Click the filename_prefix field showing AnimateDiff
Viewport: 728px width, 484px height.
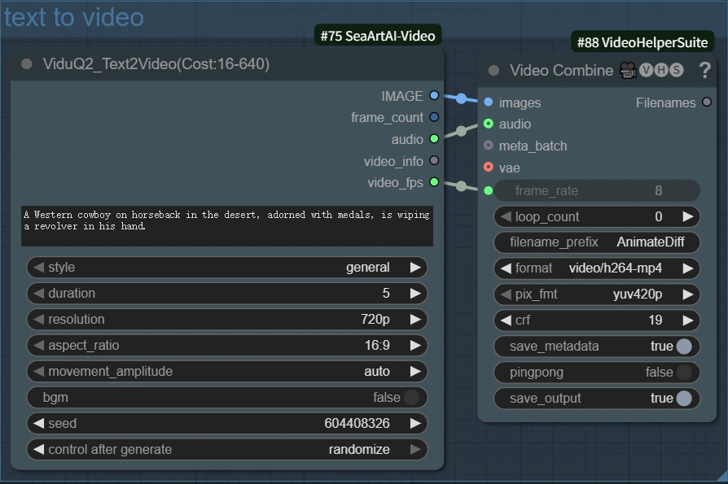tap(596, 242)
